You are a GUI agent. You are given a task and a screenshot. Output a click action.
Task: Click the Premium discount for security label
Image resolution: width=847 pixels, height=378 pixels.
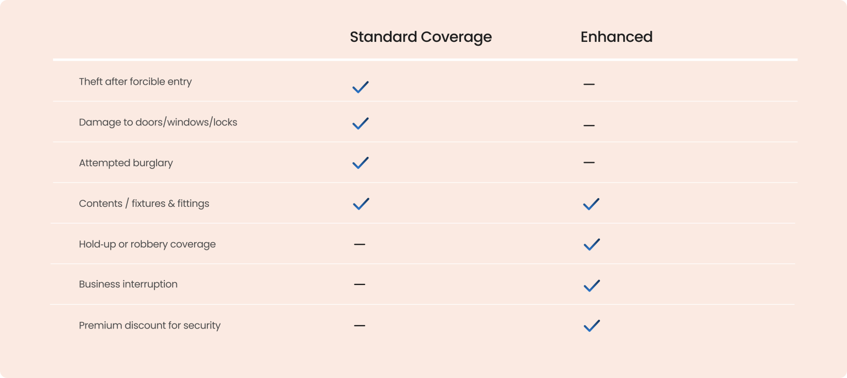click(149, 325)
